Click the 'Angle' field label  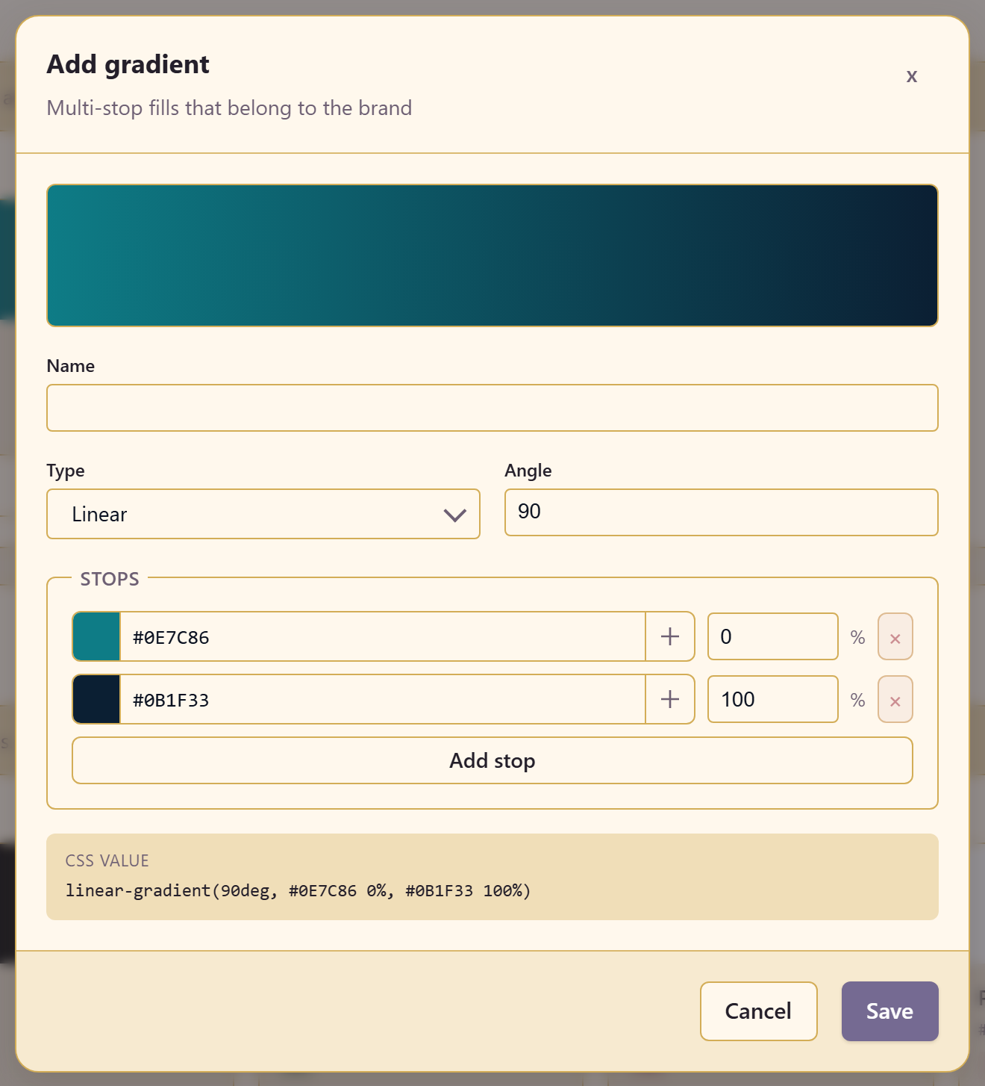coord(528,471)
